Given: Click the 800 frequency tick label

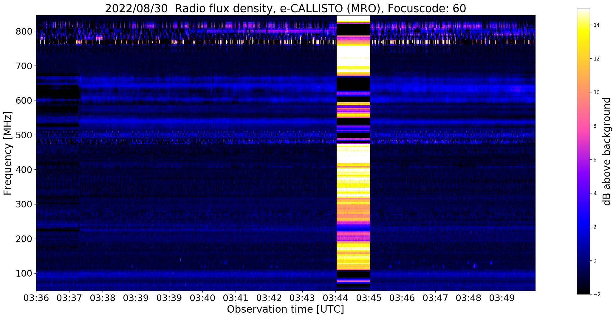Looking at the screenshot, I should coord(24,31).
